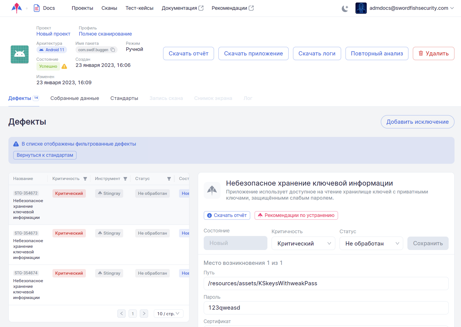Switch to the Дефекты tab
Image resolution: width=461 pixels, height=327 pixels.
tap(24, 98)
